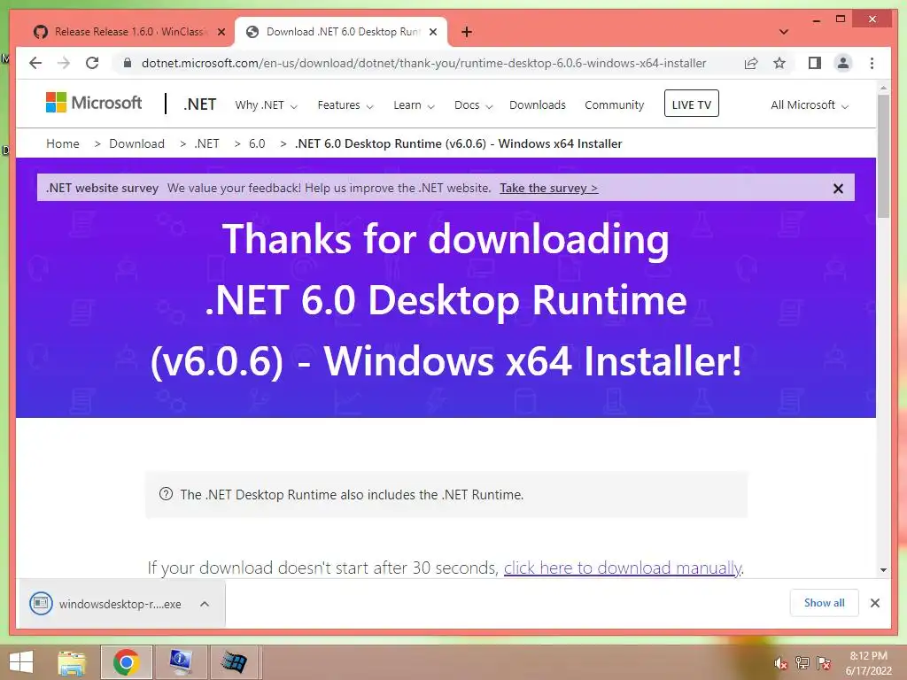Open the Community nav item
907x680 pixels.
tap(615, 105)
